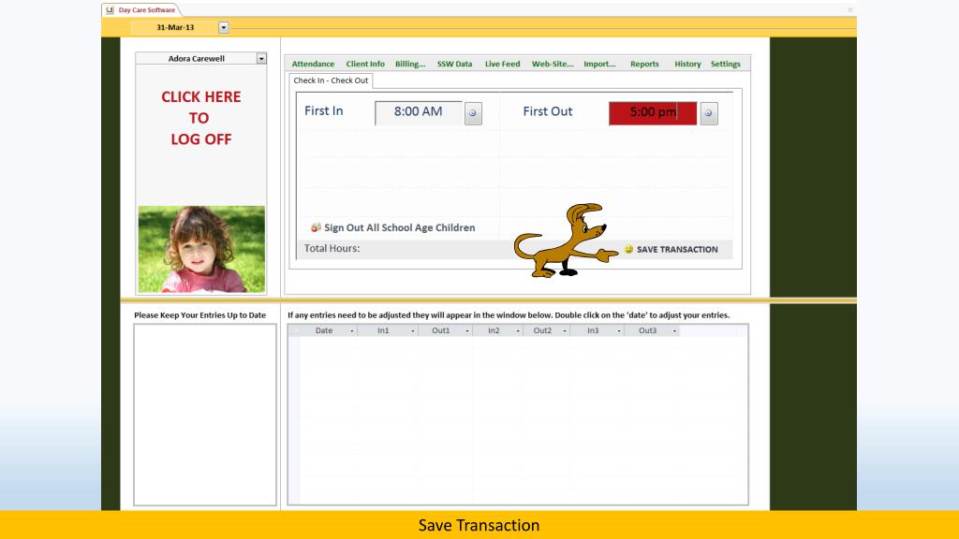Click the child's photo thumbnail
959x539 pixels.
(202, 249)
